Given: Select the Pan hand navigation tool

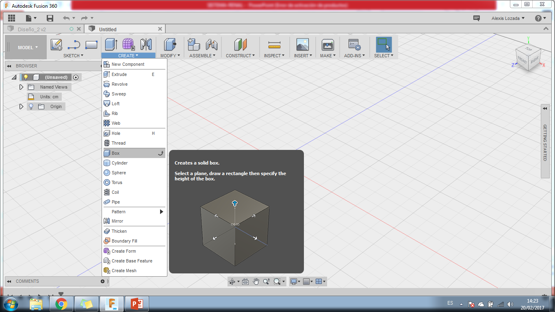Looking at the screenshot, I should 256,281.
